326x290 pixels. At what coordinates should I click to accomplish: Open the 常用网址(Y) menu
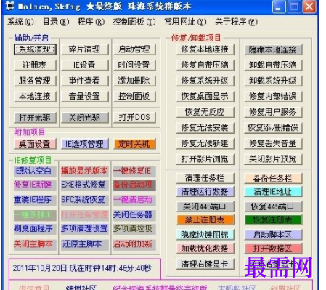[185, 22]
